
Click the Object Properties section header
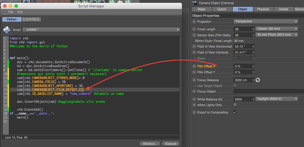pyautogui.click(x=206, y=16)
